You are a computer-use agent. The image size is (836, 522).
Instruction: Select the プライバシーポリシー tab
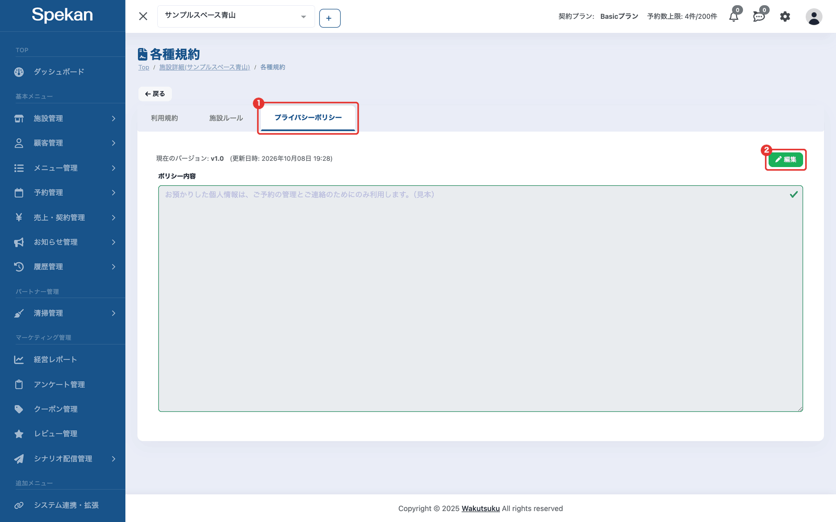(x=308, y=118)
